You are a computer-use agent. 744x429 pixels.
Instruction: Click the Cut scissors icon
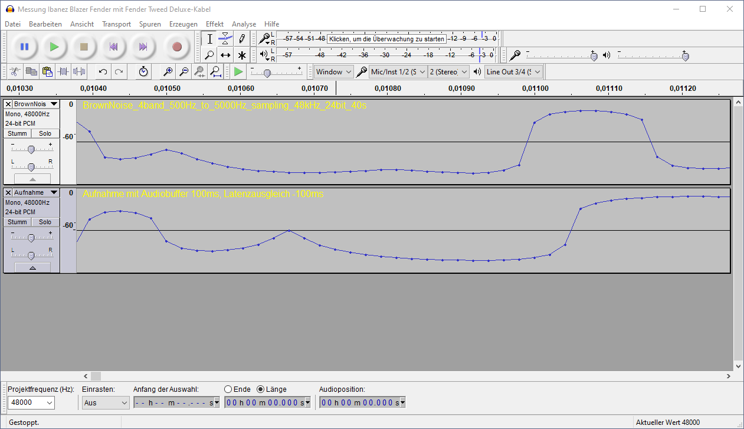pyautogui.click(x=16, y=71)
